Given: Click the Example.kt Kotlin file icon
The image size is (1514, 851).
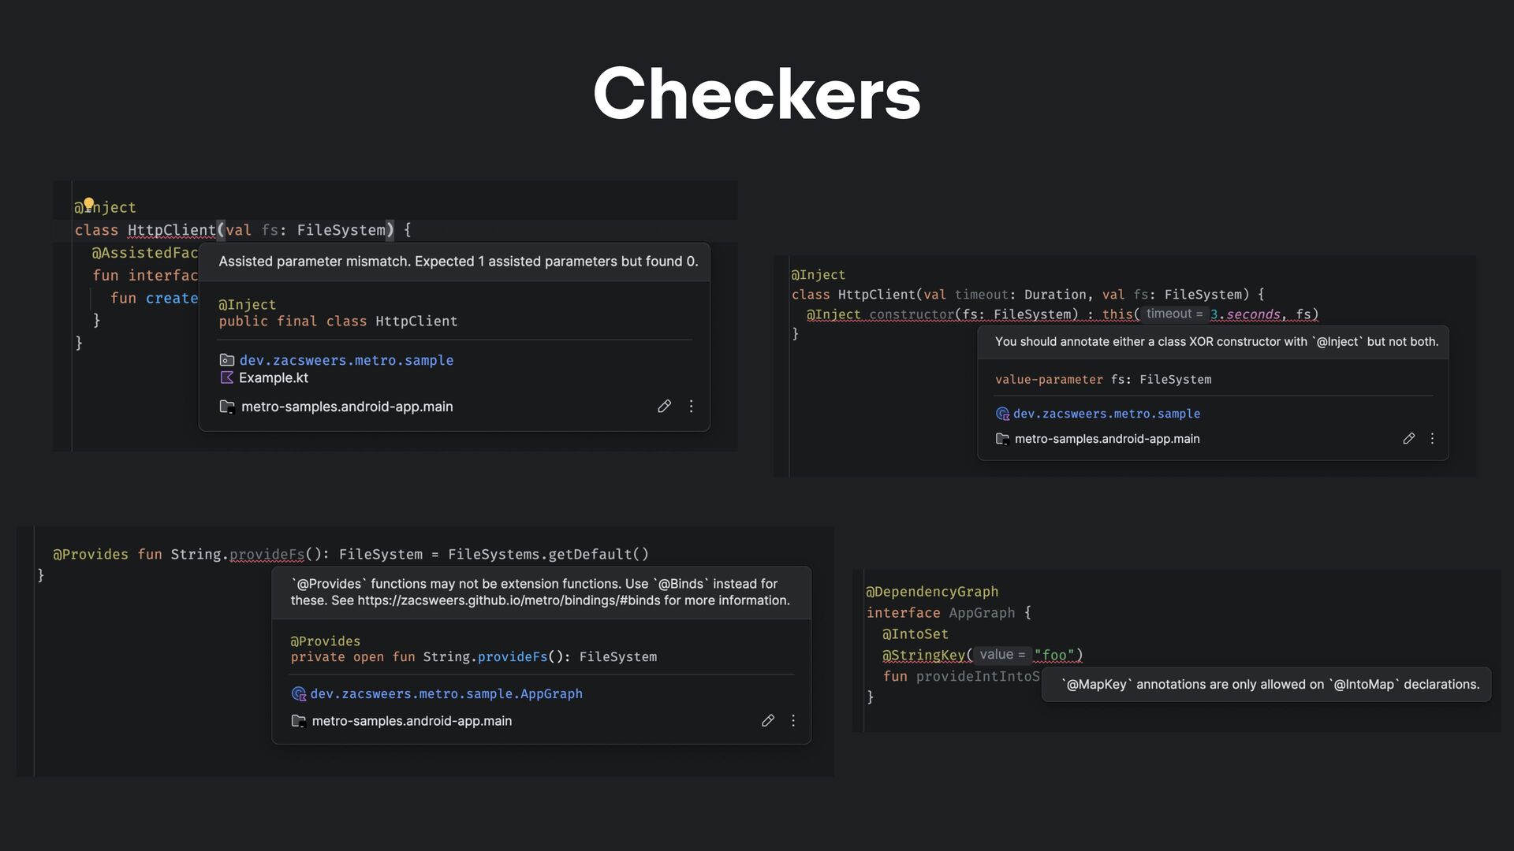Looking at the screenshot, I should click(x=227, y=378).
